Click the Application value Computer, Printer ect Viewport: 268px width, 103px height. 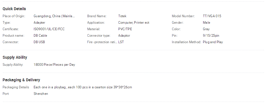[134, 23]
